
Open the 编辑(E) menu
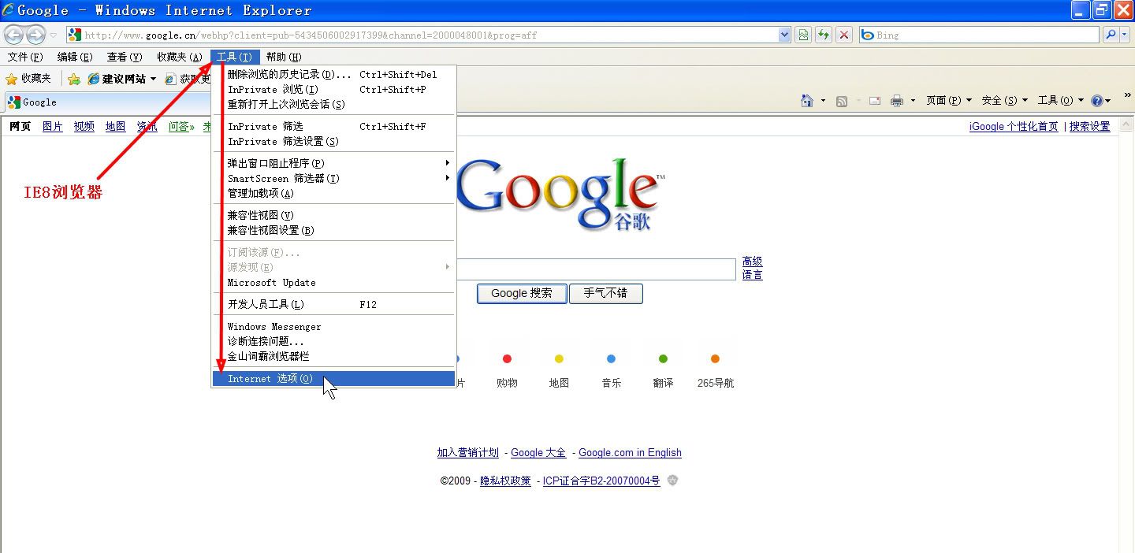(75, 57)
